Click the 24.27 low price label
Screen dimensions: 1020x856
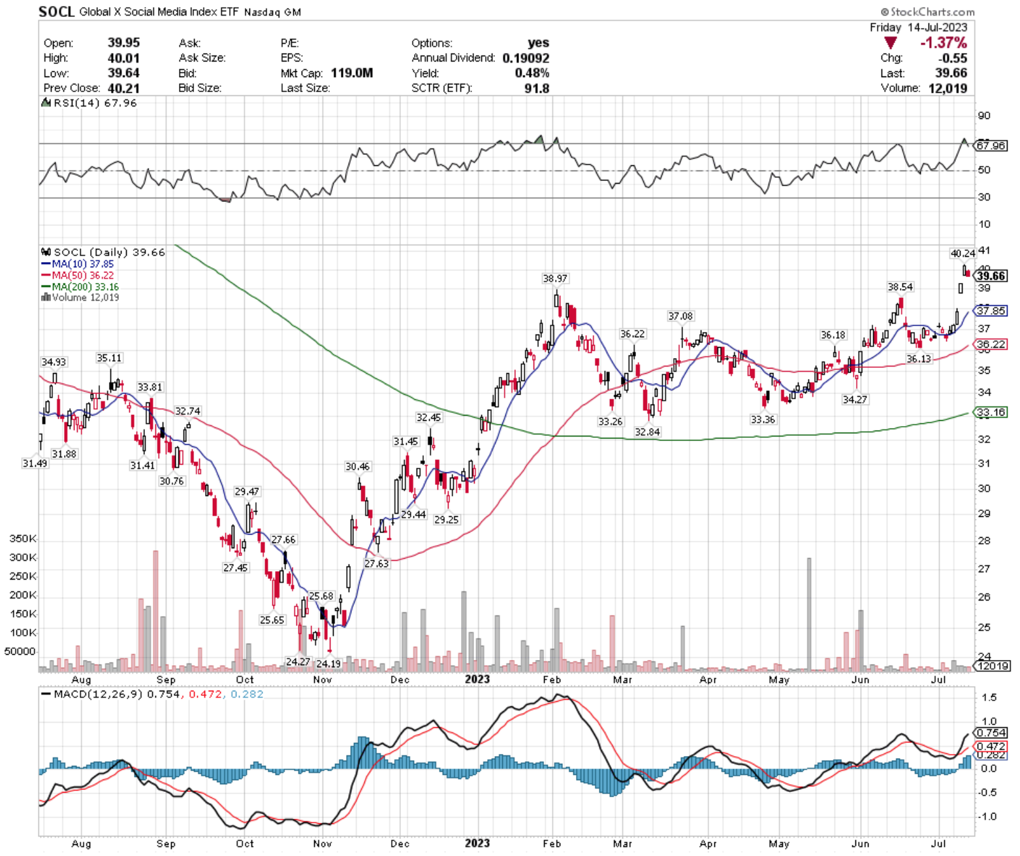(x=298, y=662)
